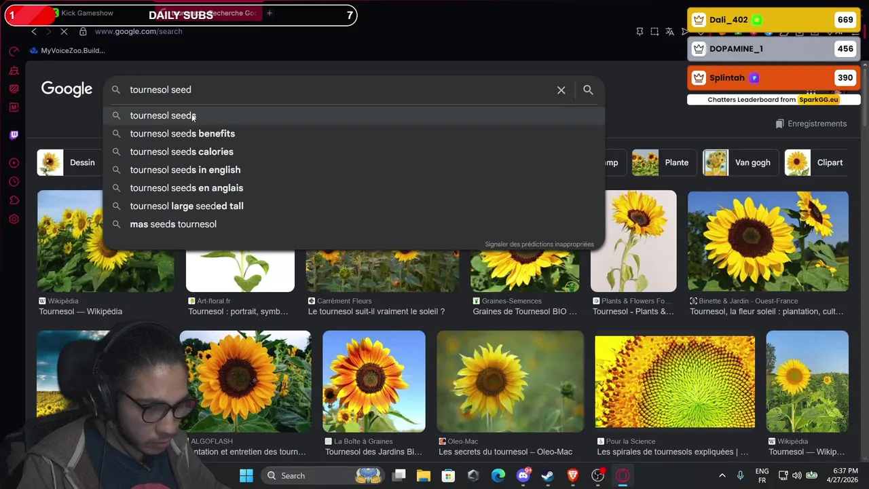Open Discord from the taskbar
The image size is (869, 489).
tap(523, 475)
